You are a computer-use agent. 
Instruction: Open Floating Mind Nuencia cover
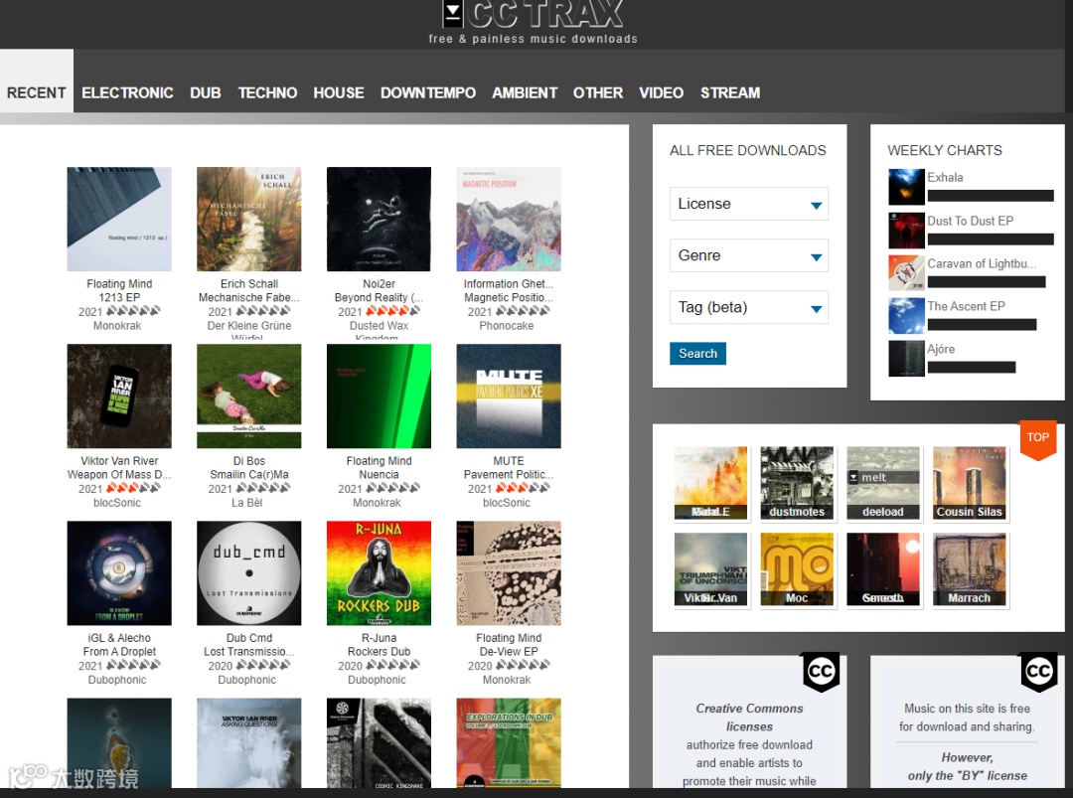coord(380,397)
